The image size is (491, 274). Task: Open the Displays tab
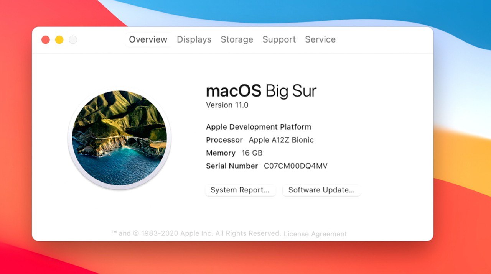194,39
